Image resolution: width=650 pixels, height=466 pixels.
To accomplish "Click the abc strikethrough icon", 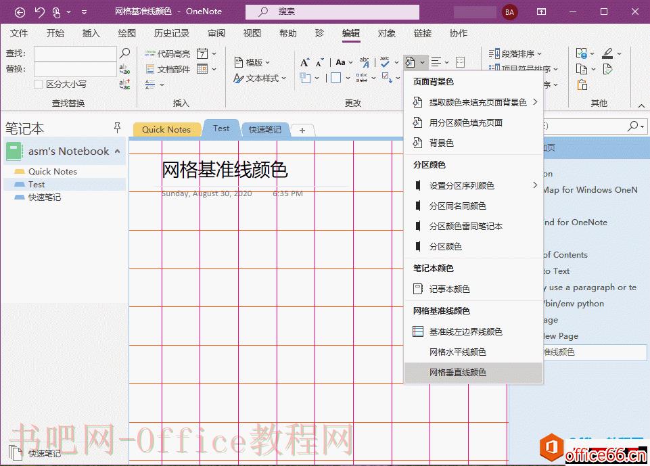I will click(361, 78).
